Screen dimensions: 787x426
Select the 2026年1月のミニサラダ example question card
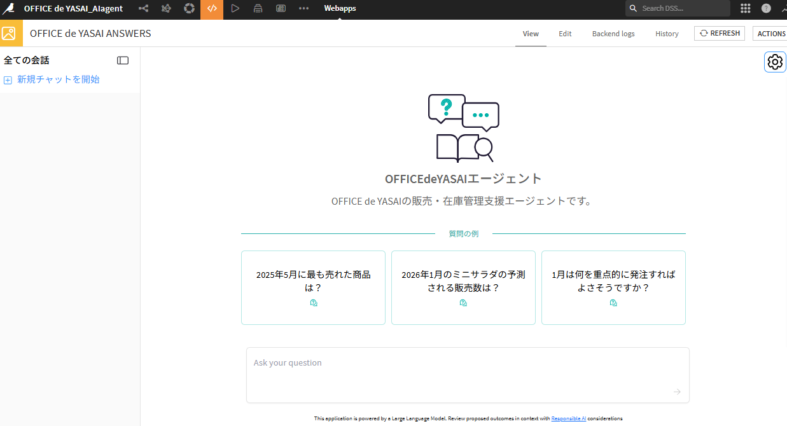(x=463, y=287)
